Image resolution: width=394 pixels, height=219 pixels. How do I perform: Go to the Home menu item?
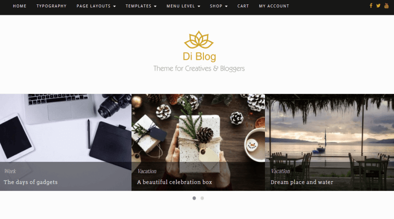20,6
